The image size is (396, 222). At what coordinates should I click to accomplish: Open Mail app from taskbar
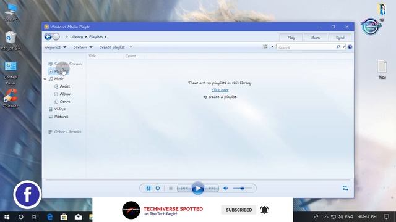pyautogui.click(x=78, y=216)
